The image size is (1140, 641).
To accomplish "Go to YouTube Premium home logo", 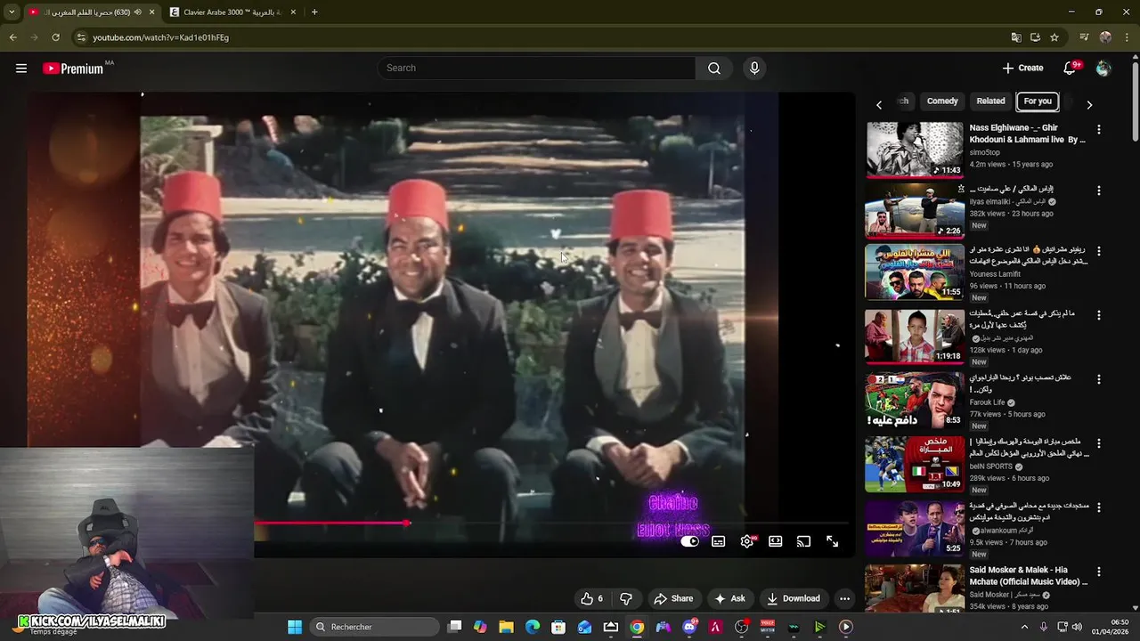I will click(73, 69).
